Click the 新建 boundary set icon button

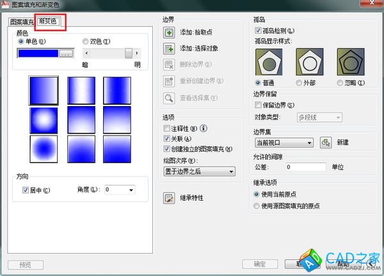[x=325, y=143]
